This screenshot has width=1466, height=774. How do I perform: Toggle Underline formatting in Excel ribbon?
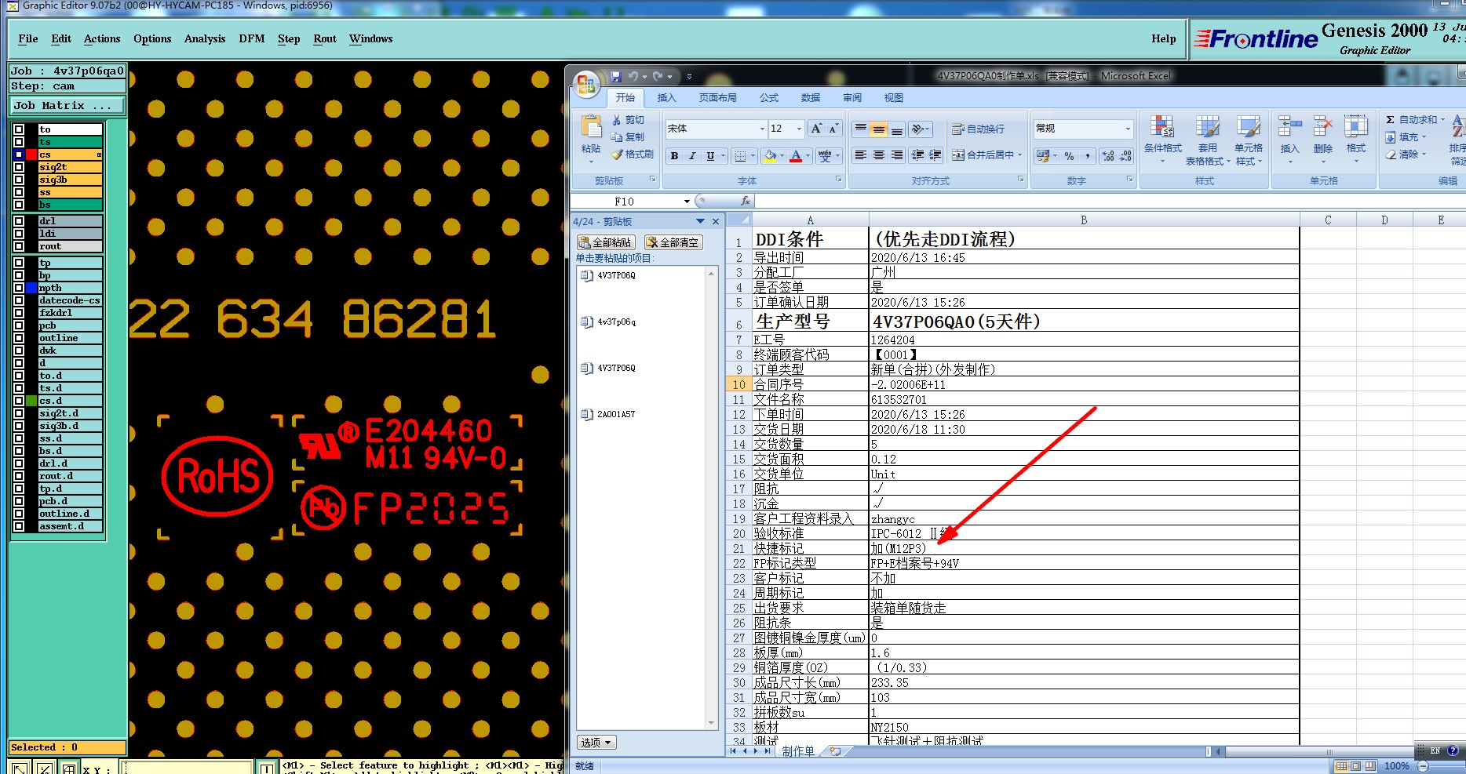click(x=710, y=156)
